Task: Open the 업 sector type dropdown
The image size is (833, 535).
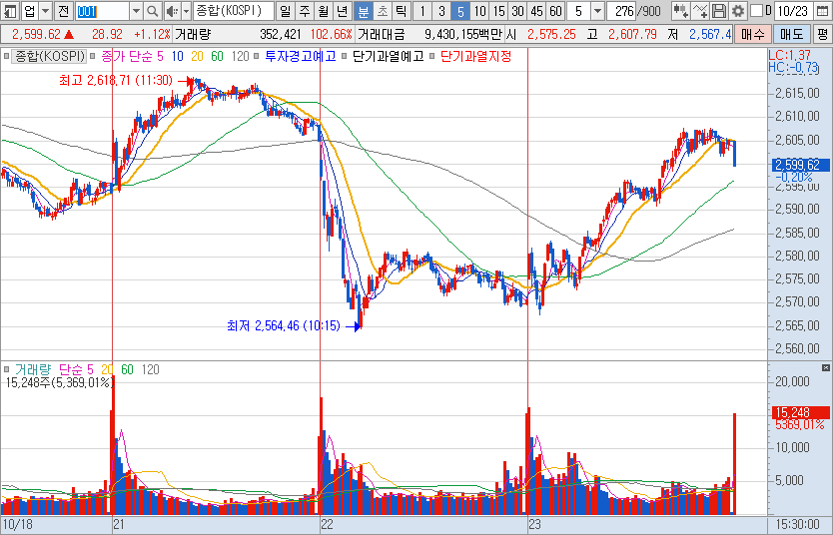Action: click(x=46, y=11)
